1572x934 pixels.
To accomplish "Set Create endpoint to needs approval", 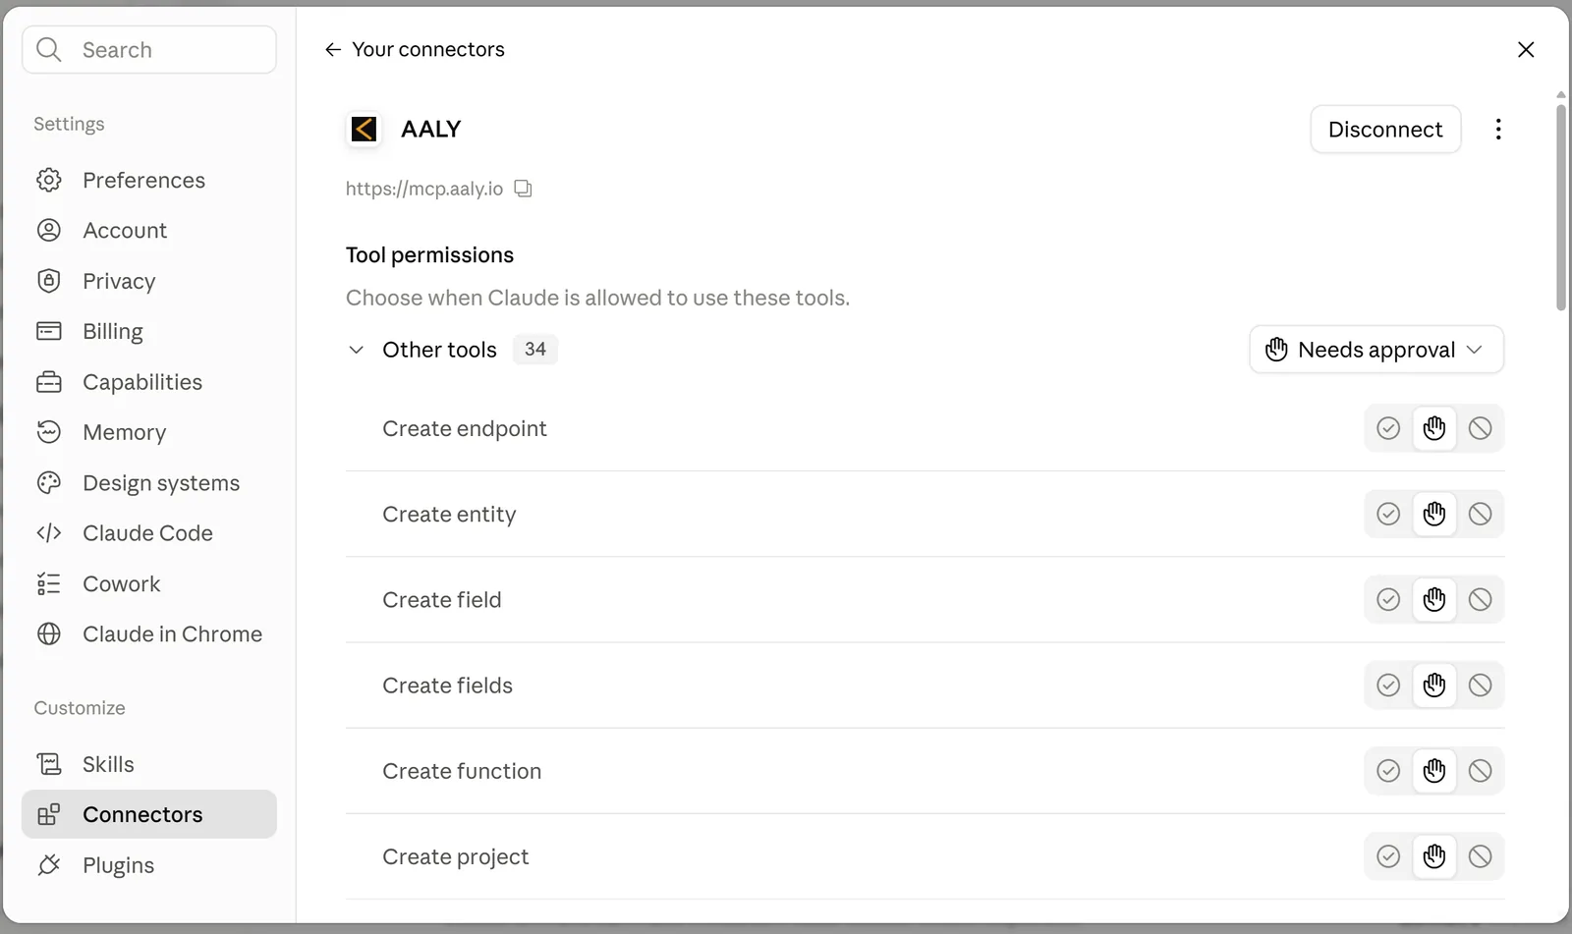I will click(1434, 428).
